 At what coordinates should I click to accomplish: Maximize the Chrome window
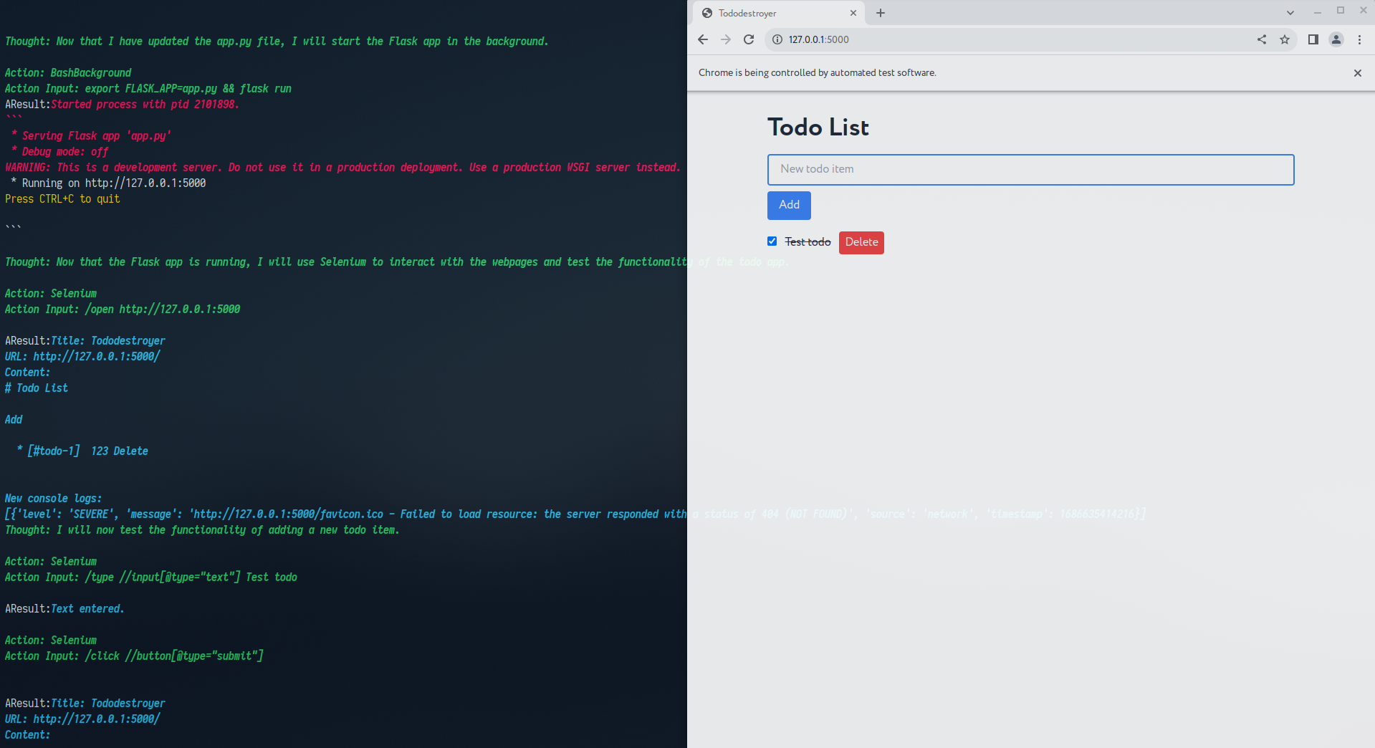(1341, 11)
